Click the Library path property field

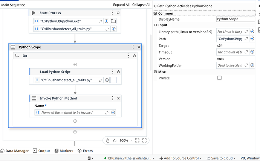(229, 32)
